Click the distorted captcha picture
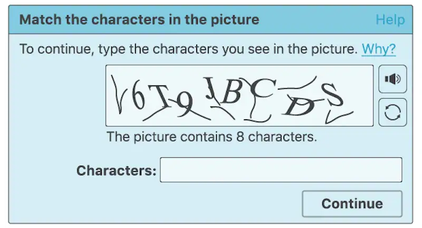Screen dimensions: 422x228 click(239, 96)
